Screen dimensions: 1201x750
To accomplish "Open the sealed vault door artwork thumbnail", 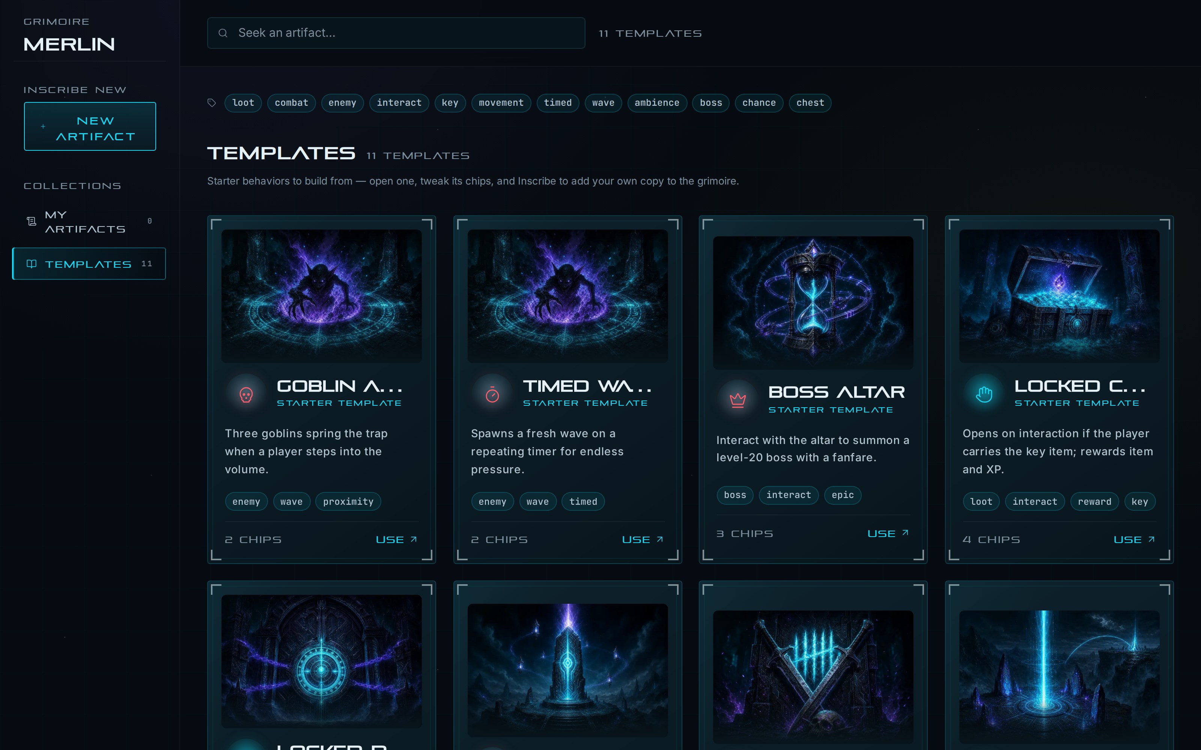I will [x=322, y=661].
